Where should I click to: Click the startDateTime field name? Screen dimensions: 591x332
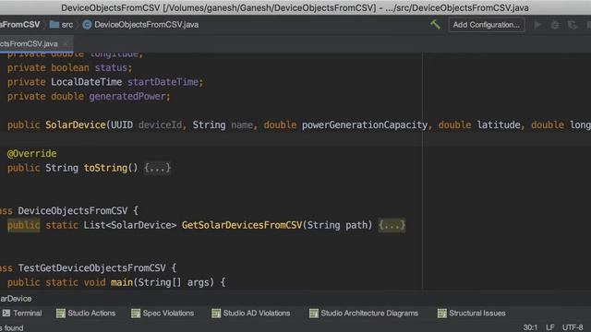(x=163, y=82)
